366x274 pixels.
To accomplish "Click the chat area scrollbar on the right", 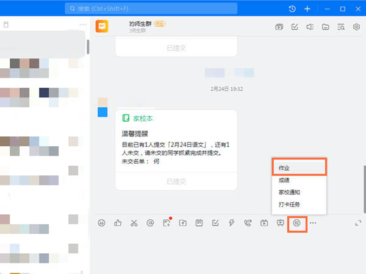I will click(365, 189).
